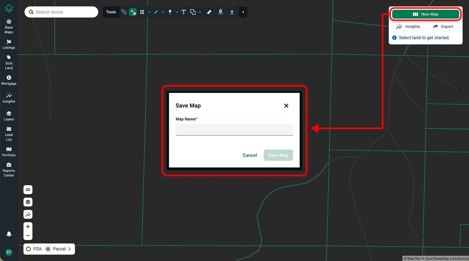Open the ET user avatar menu
This screenshot has height=261, width=469.
9,252
